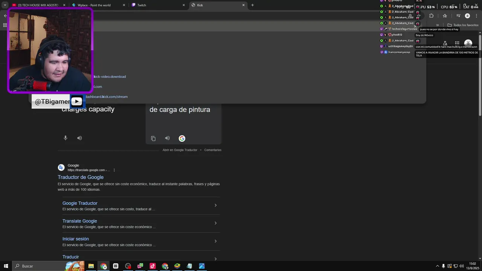
Task: Expand chevron on the Traducir row
Action: tap(215, 259)
